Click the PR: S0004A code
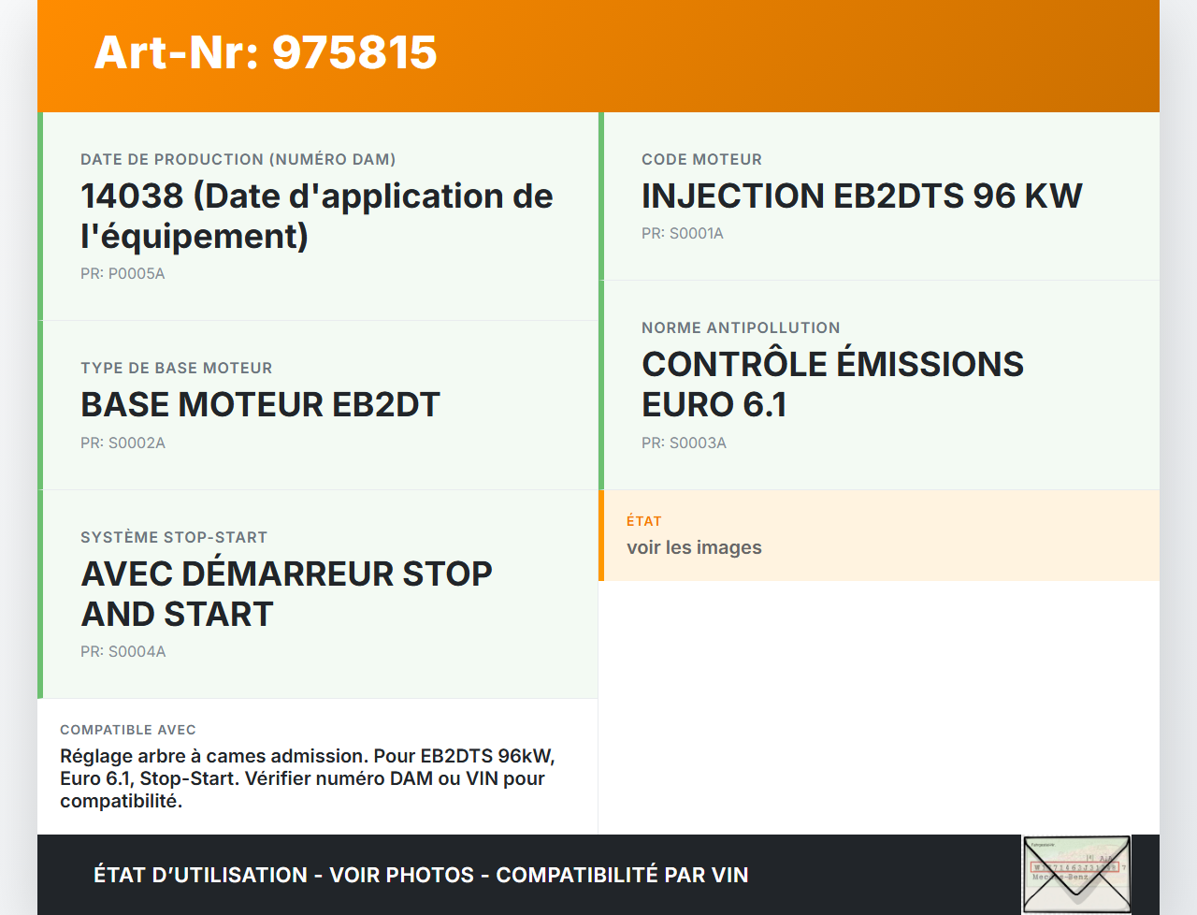The image size is (1197, 915). coord(123,652)
